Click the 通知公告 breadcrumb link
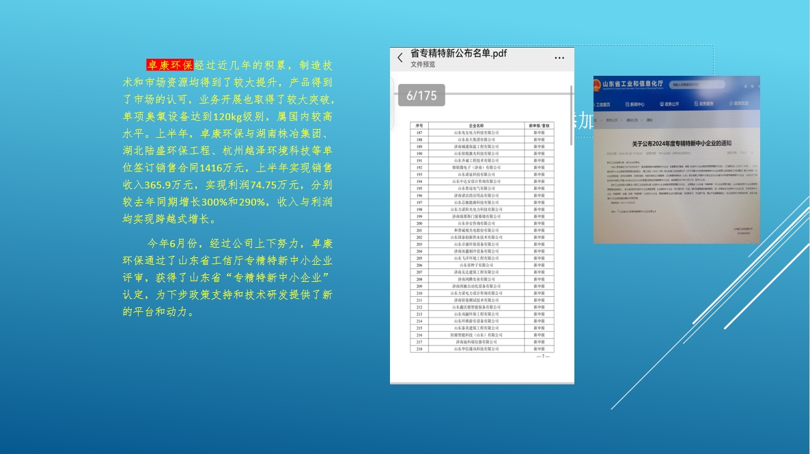Screen dimensions: 810x454 [632, 120]
